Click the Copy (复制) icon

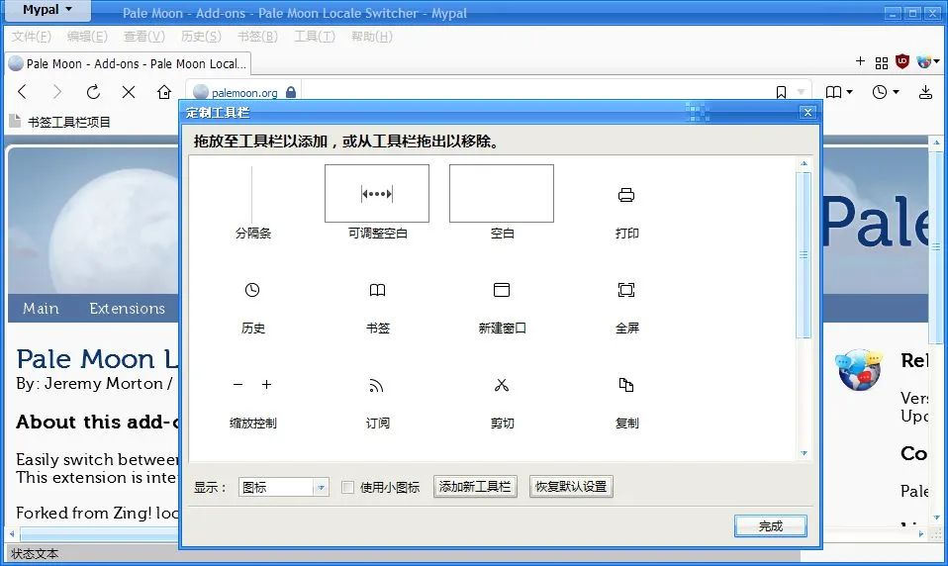click(x=626, y=385)
